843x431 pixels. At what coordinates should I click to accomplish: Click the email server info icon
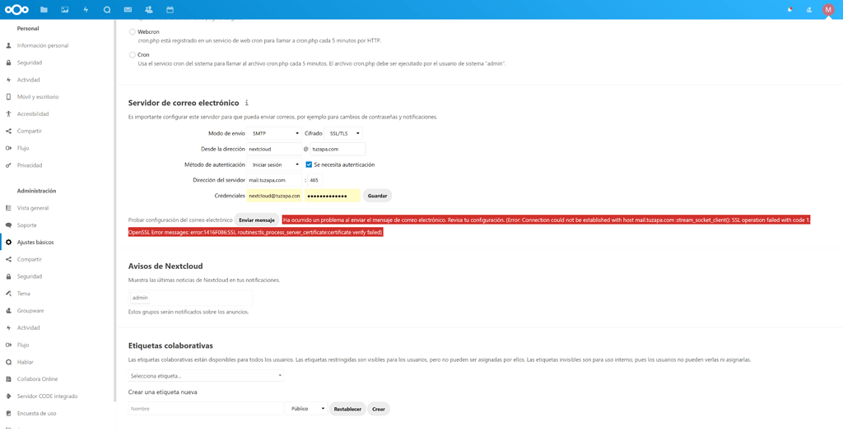click(x=246, y=104)
